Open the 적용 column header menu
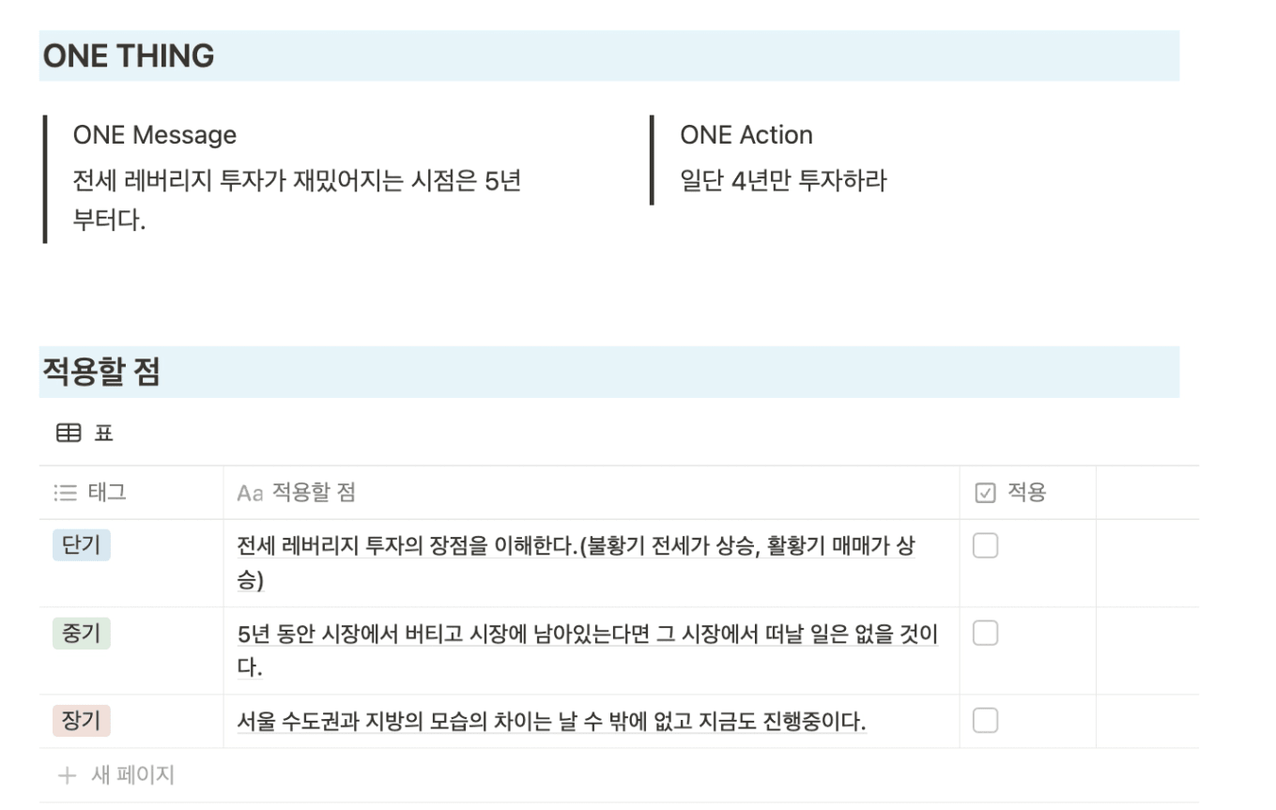 pyautogui.click(x=1027, y=492)
